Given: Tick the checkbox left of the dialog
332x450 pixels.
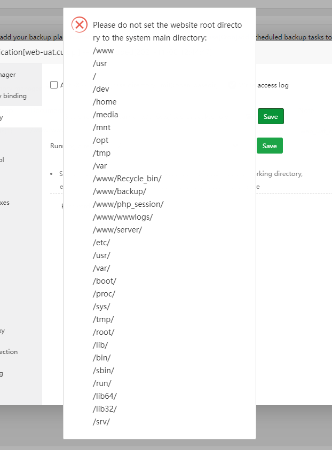Looking at the screenshot, I should coord(54,85).
